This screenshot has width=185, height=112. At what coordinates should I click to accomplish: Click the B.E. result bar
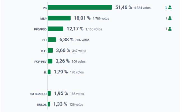coord(50,51)
